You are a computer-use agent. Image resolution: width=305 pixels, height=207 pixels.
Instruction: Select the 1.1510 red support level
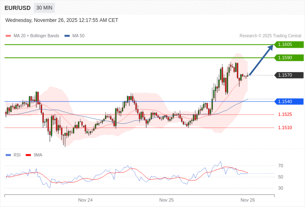point(285,128)
